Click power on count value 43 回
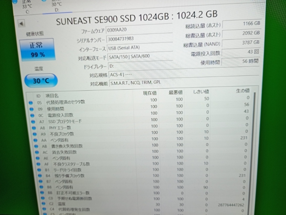The width and height of the screenshot is (286, 215). 241,52
